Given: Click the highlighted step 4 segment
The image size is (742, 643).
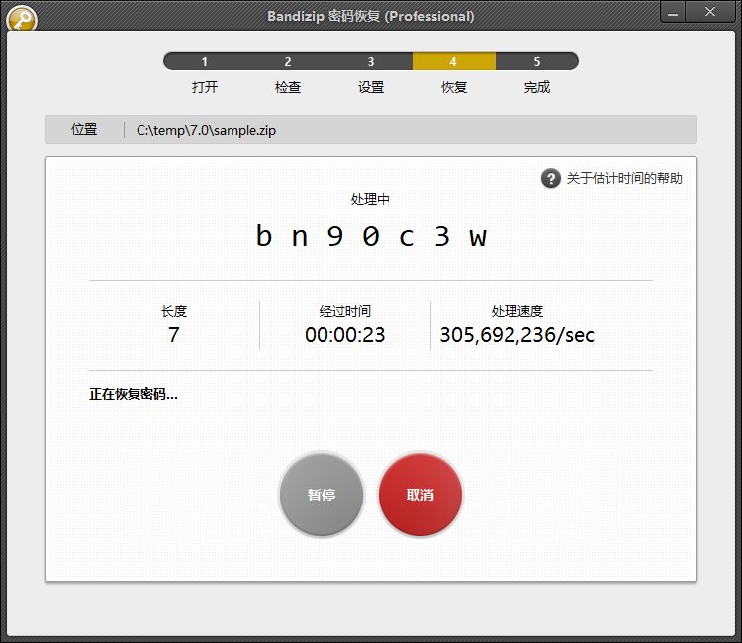Looking at the screenshot, I should (453, 62).
